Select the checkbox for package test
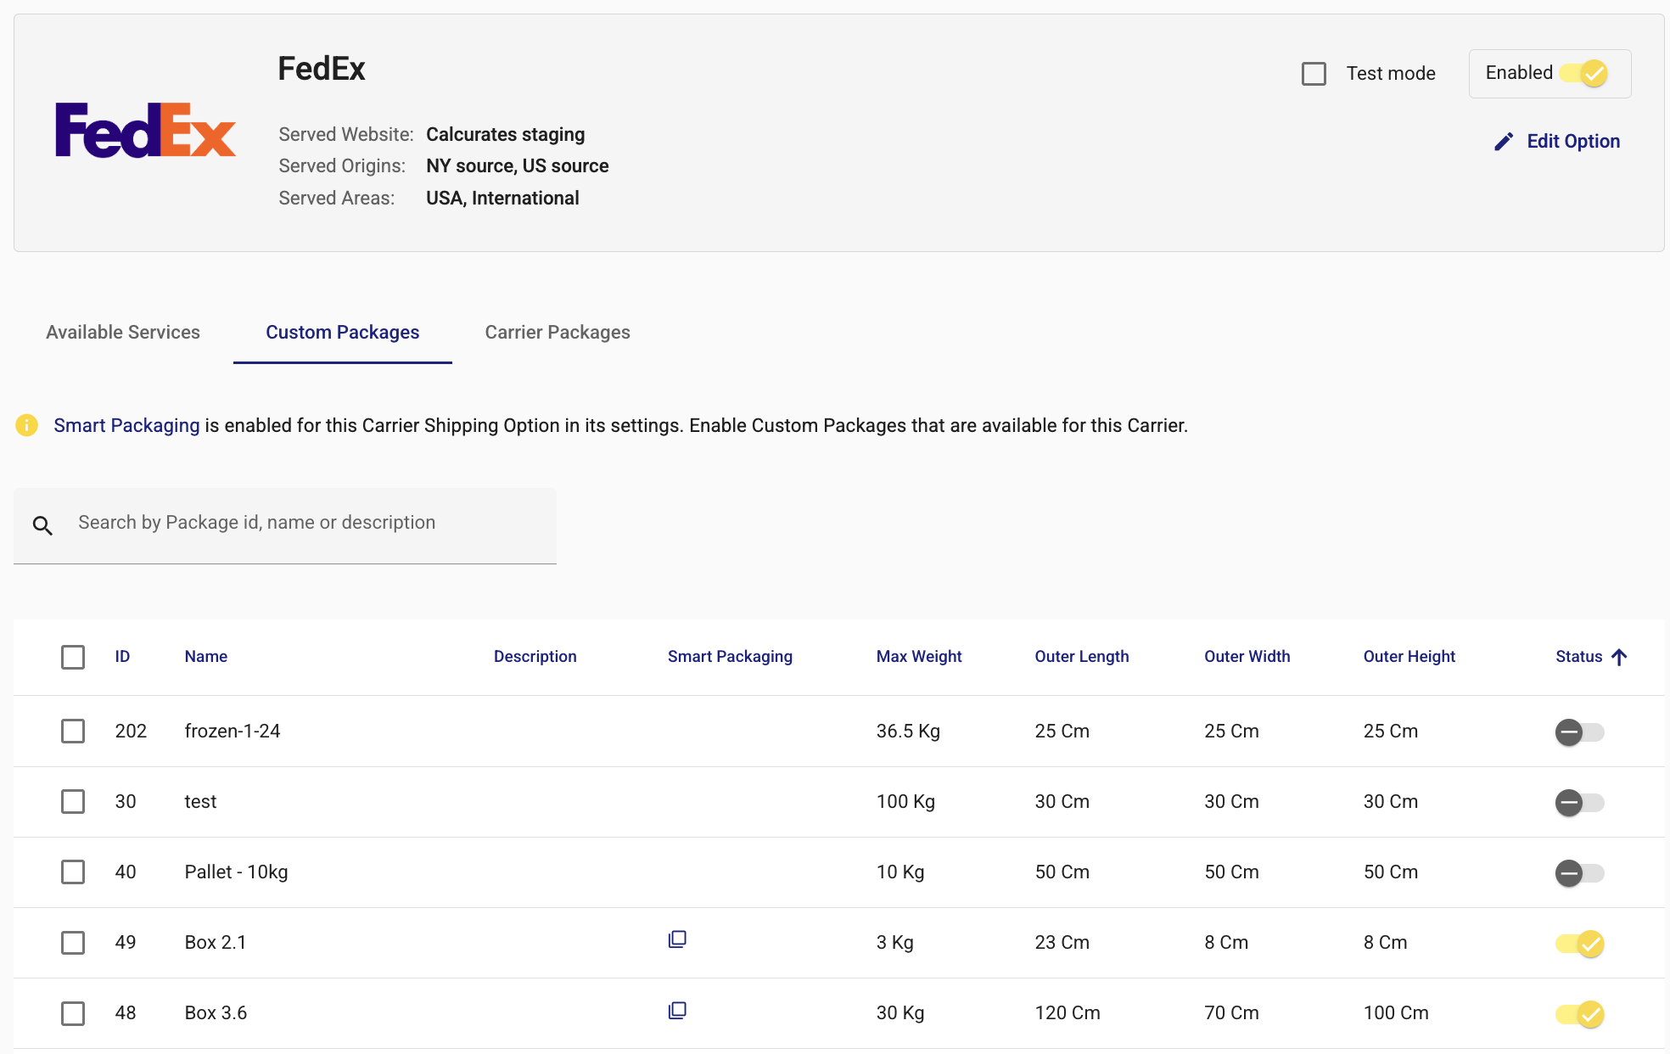Screen dimensions: 1670x1054 [73, 801]
